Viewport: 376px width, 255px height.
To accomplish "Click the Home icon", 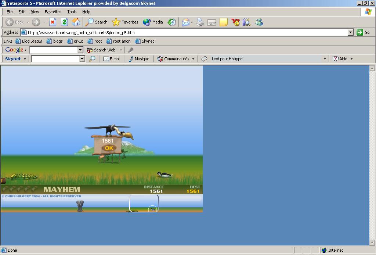I will (76, 22).
